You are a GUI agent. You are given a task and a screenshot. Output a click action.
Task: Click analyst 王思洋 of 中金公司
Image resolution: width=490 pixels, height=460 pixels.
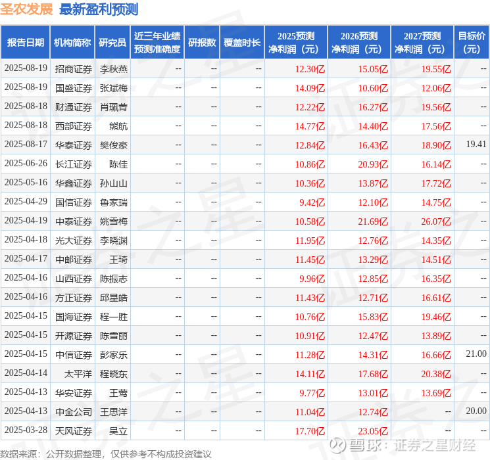[x=113, y=412]
